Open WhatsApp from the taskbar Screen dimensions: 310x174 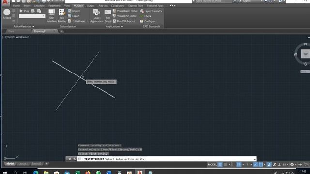point(98,173)
